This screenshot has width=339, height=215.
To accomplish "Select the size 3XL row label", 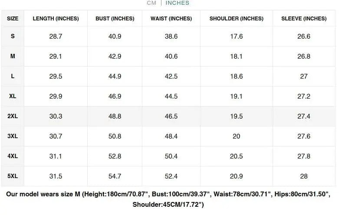I will (x=13, y=136).
